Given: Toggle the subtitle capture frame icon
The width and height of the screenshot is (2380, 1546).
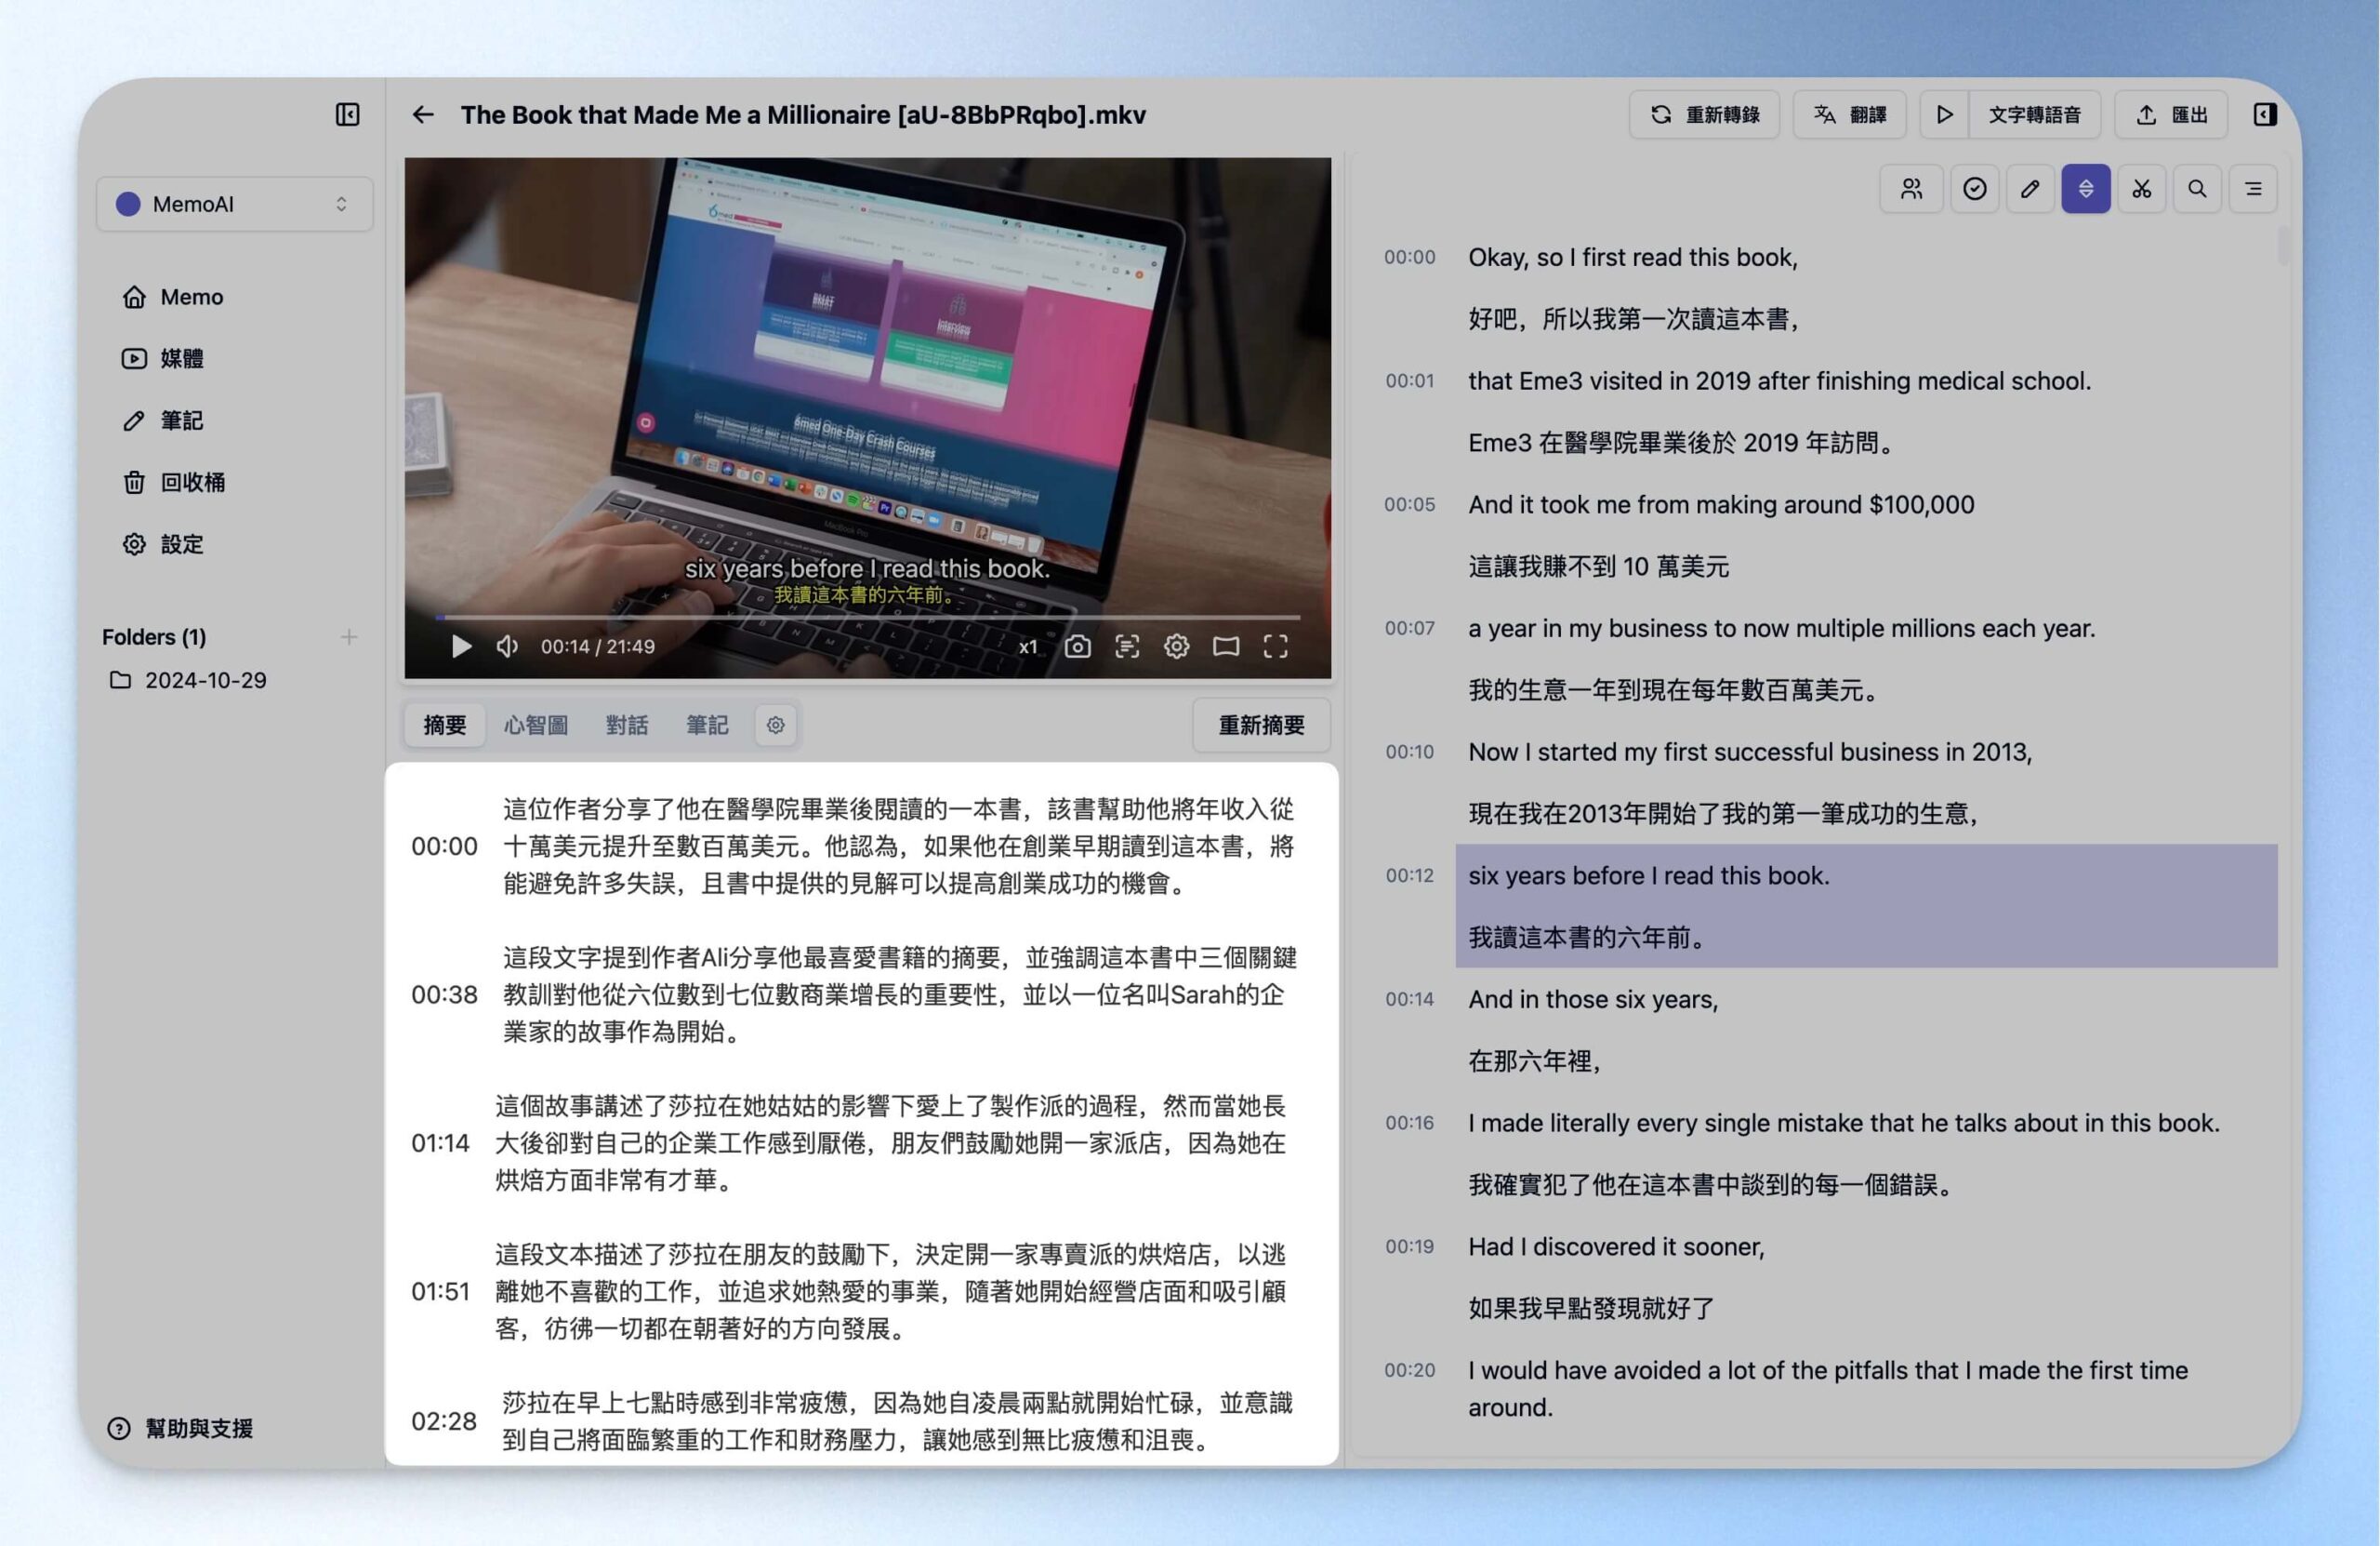Looking at the screenshot, I should coord(1127,646).
